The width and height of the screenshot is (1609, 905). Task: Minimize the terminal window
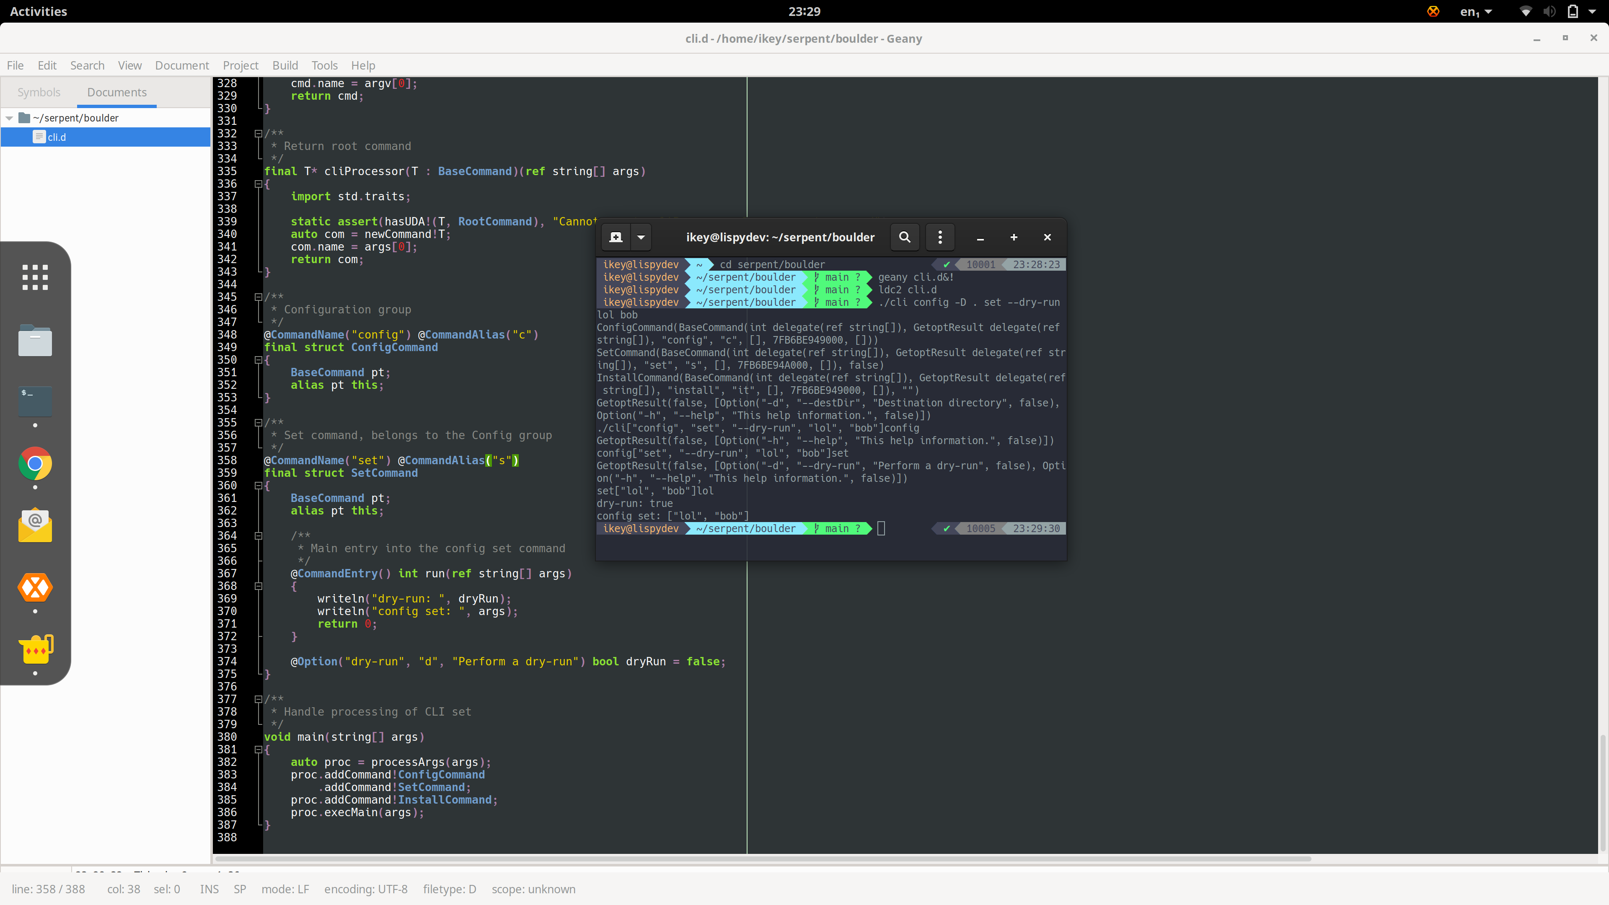click(x=980, y=237)
